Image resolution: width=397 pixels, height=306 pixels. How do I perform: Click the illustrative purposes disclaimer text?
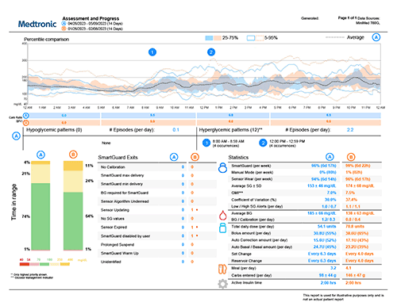pyautogui.click(x=343, y=297)
